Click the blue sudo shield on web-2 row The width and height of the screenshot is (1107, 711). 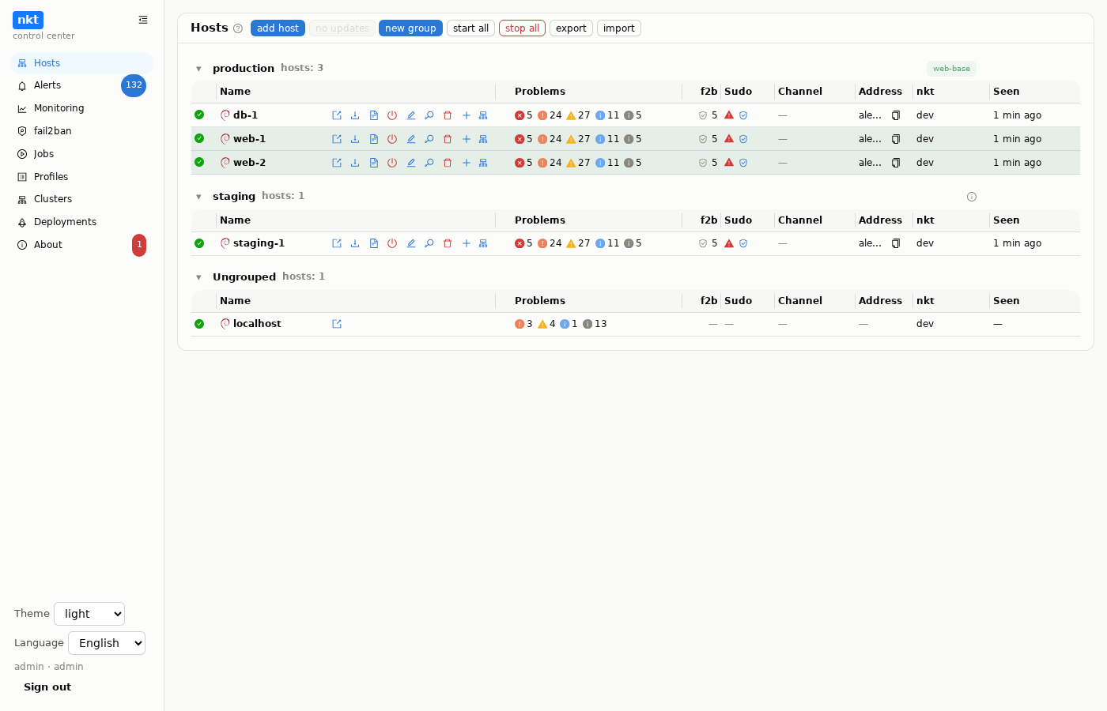743,163
